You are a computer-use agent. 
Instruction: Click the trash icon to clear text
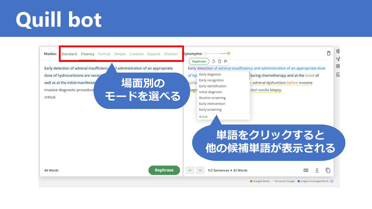pyautogui.click(x=329, y=53)
